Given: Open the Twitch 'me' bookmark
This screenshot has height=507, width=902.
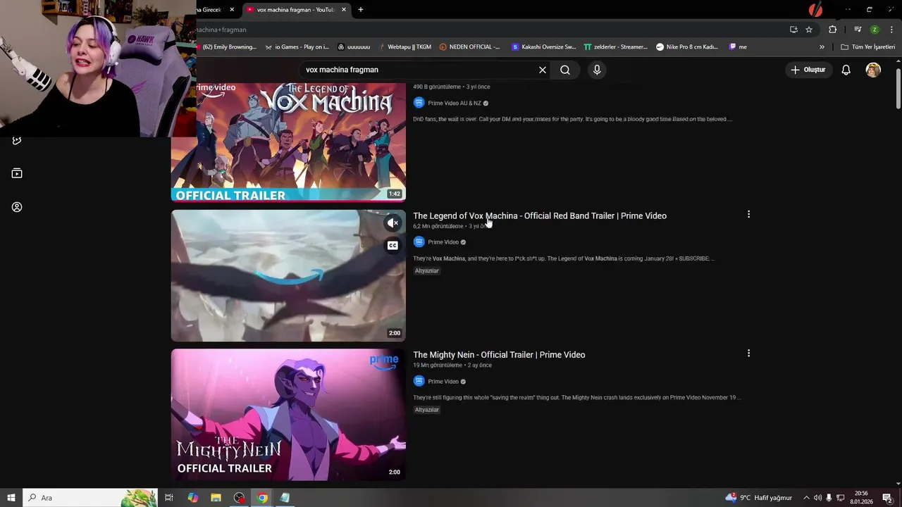Looking at the screenshot, I should pos(738,47).
